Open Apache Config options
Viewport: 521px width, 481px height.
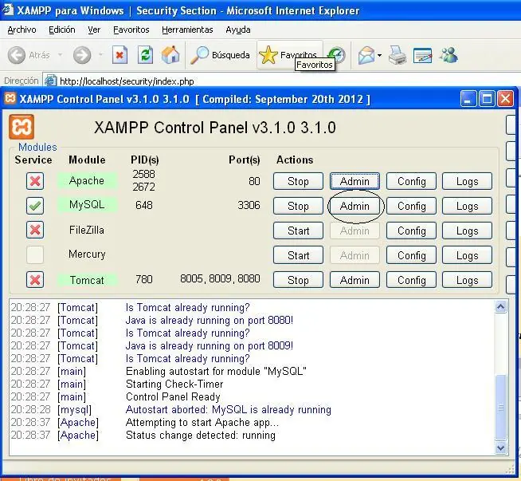[411, 181]
